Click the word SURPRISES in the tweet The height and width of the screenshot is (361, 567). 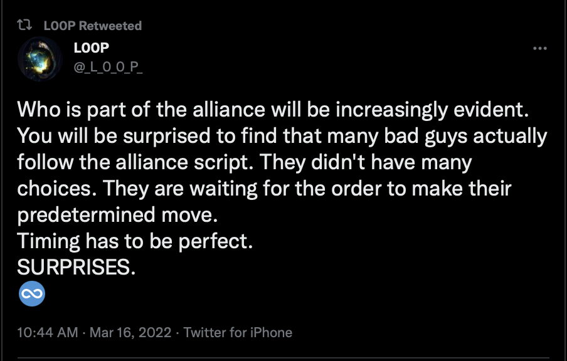(74, 267)
